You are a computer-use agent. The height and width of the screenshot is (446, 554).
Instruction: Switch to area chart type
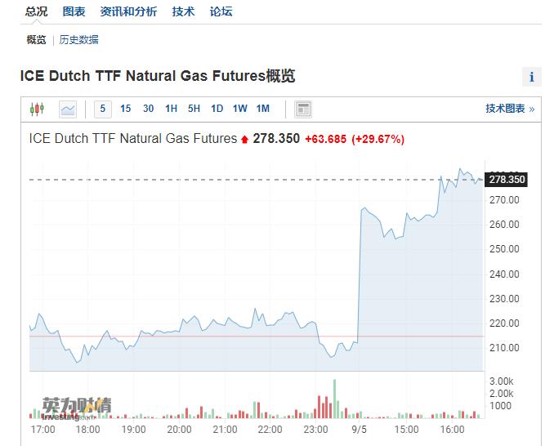[68, 109]
